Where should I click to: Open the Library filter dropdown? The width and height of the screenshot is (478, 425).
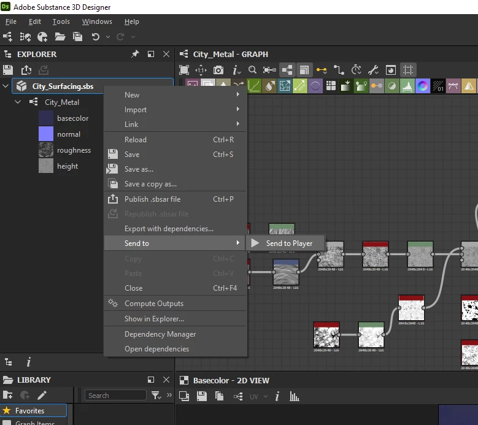point(156,396)
